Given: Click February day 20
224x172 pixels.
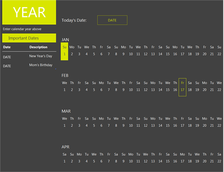Looking at the screenshot, I should pyautogui.click(x=205, y=90).
